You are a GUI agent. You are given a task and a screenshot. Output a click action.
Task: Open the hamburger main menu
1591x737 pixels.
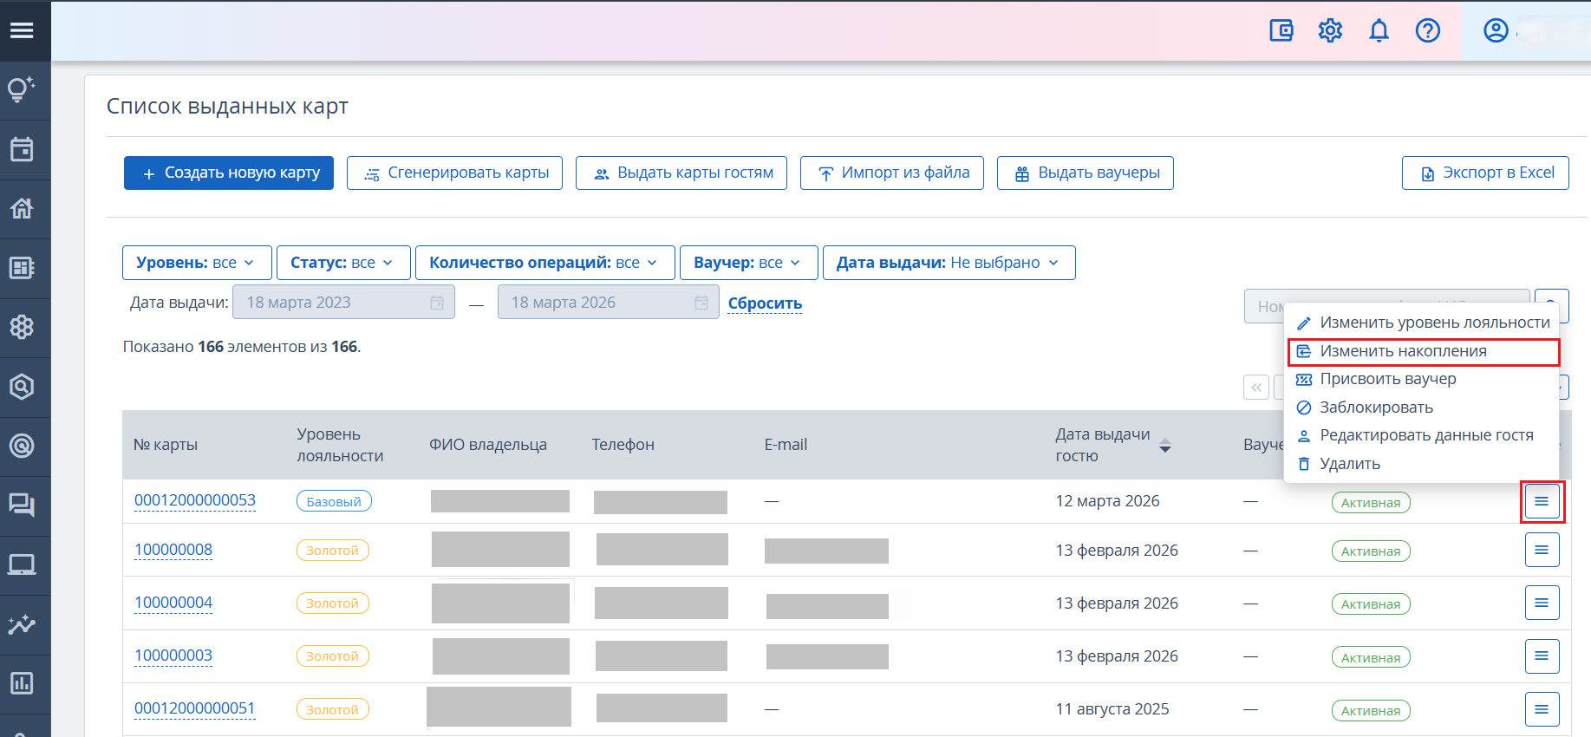22,30
